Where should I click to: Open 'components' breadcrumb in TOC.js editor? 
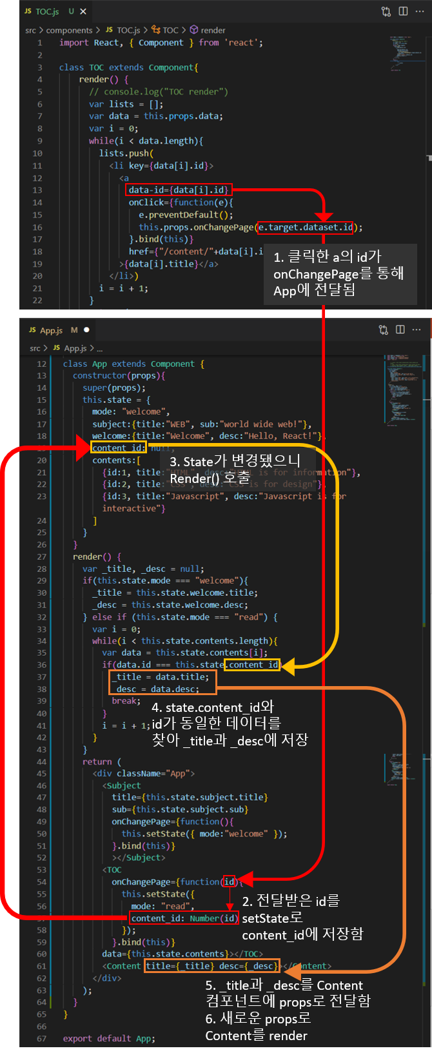click(69, 30)
